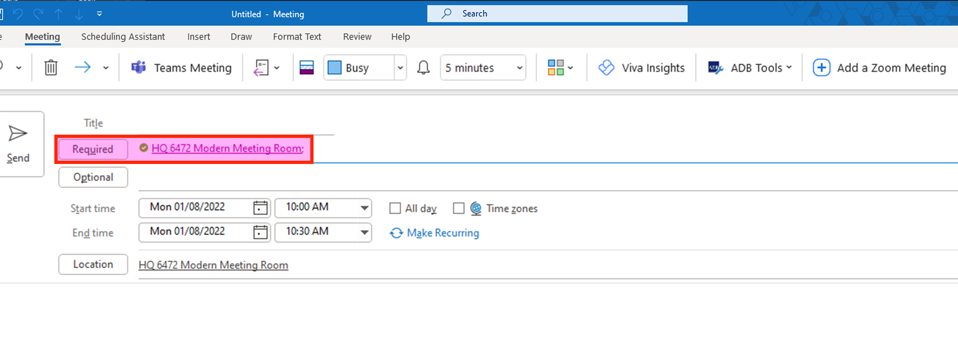This screenshot has width=958, height=348.
Task: Open the Review tab
Action: pyautogui.click(x=357, y=36)
